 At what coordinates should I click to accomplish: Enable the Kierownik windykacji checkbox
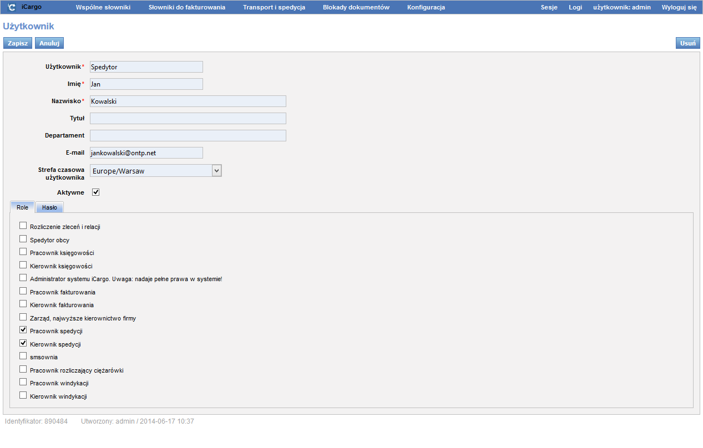pos(23,395)
